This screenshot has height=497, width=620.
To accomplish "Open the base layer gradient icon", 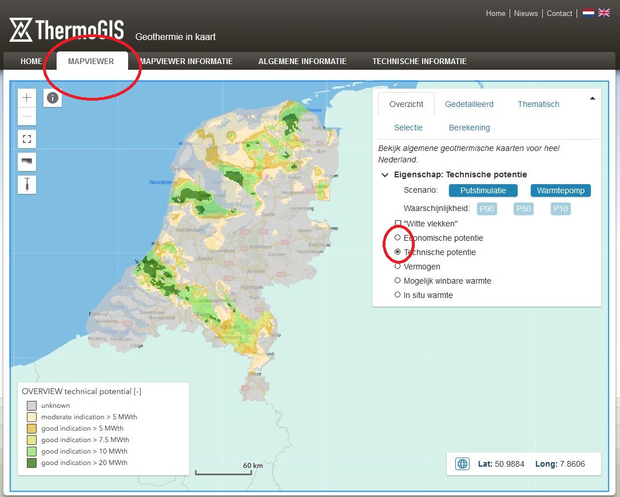I will (x=27, y=162).
